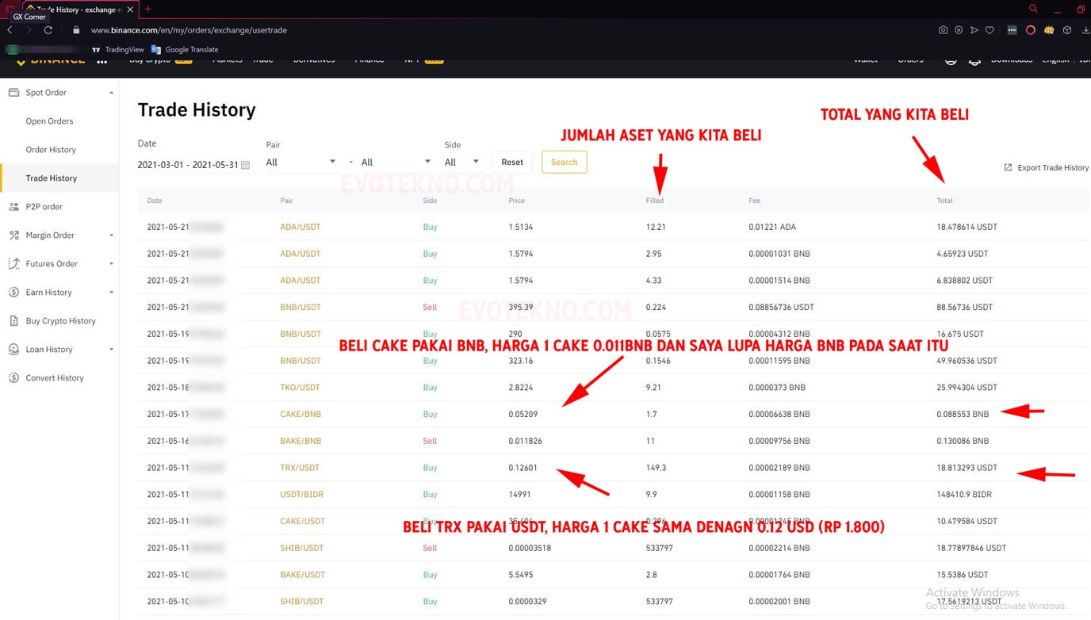Click the browser reload button
This screenshot has height=620, width=1091.
48,30
